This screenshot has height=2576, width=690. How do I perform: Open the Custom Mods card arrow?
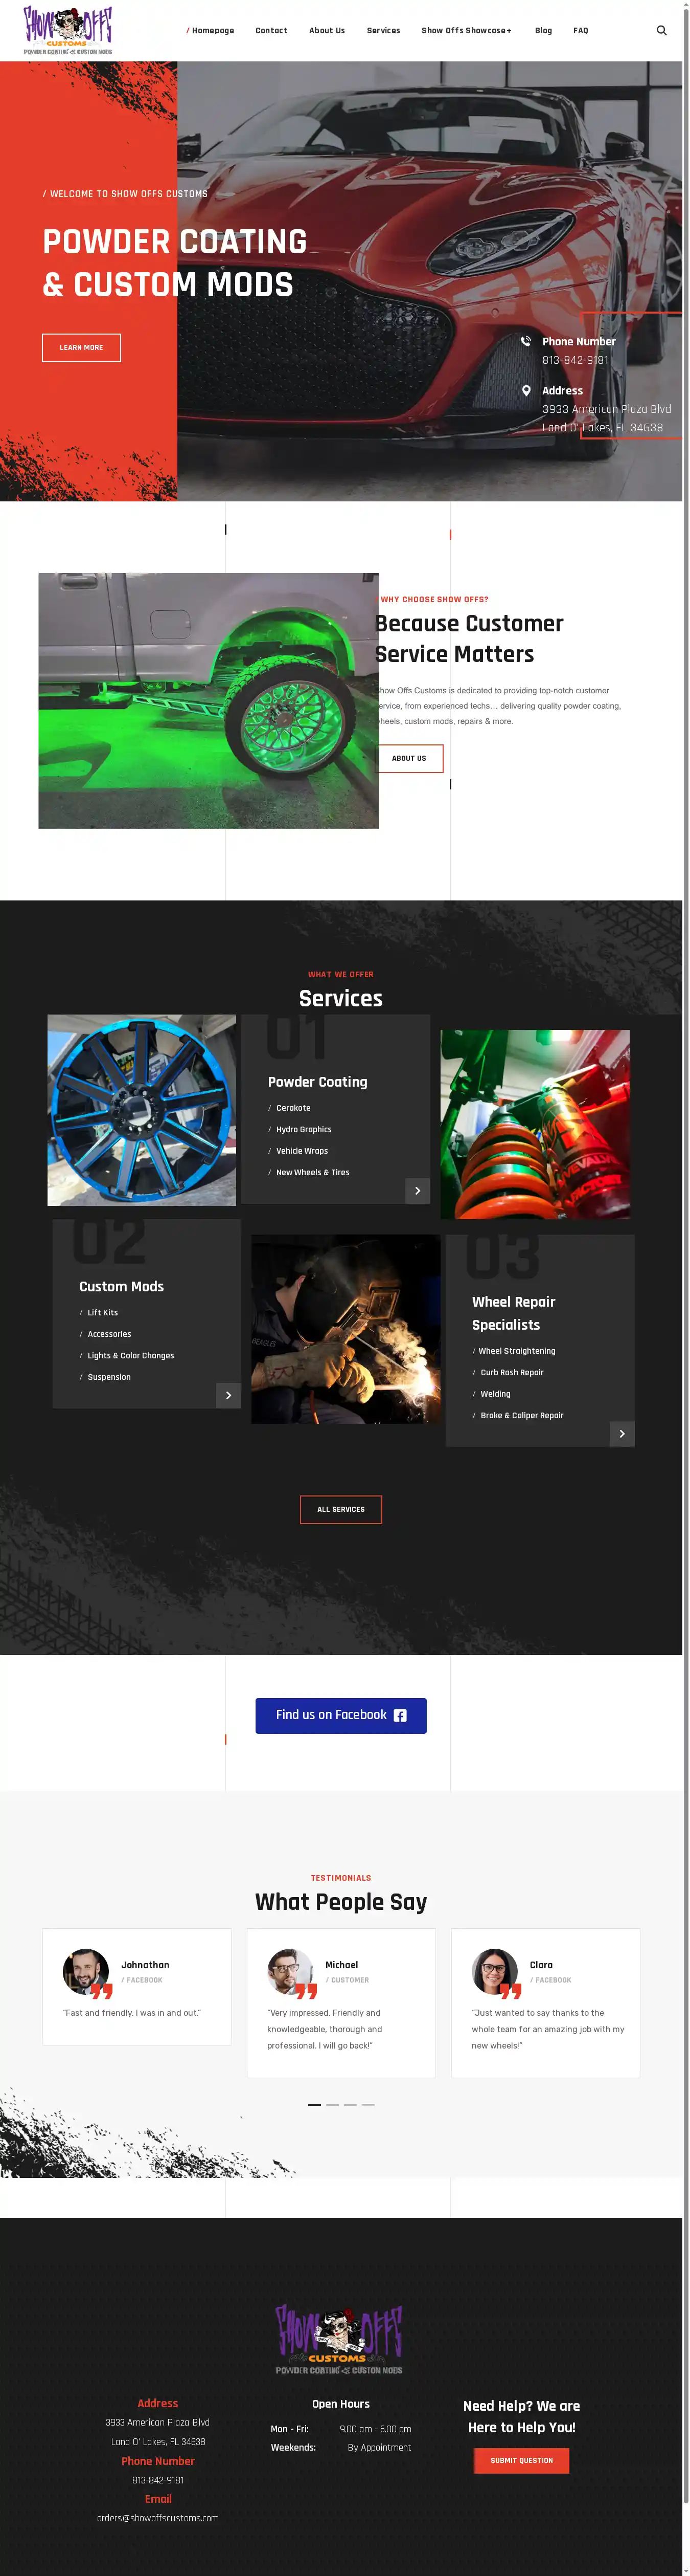click(228, 1396)
